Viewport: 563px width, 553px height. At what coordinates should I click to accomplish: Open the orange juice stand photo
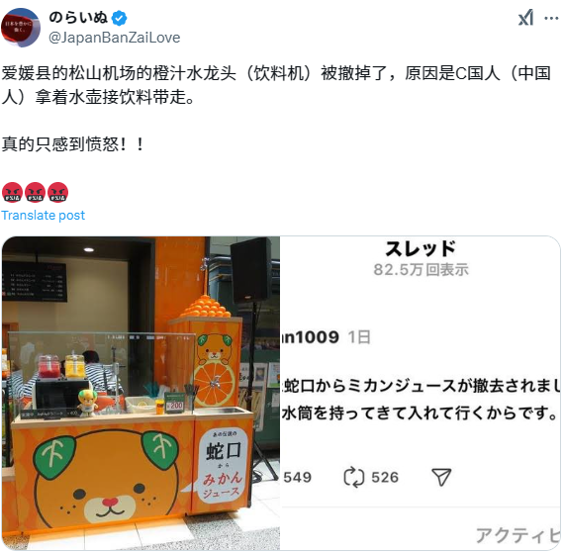click(x=141, y=393)
